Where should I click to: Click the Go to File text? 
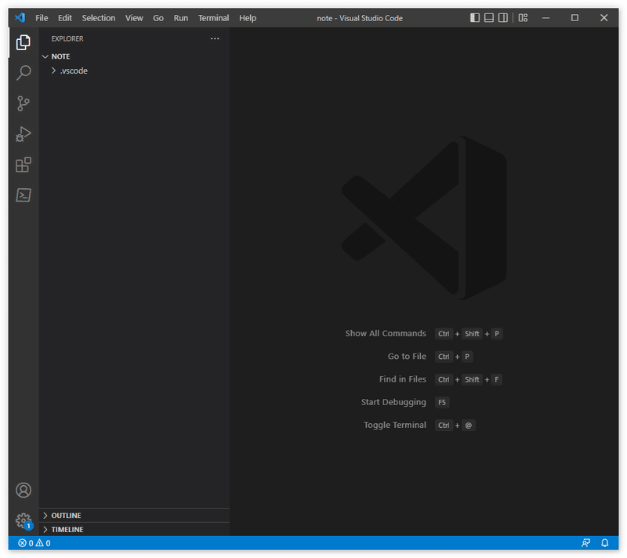pos(407,356)
